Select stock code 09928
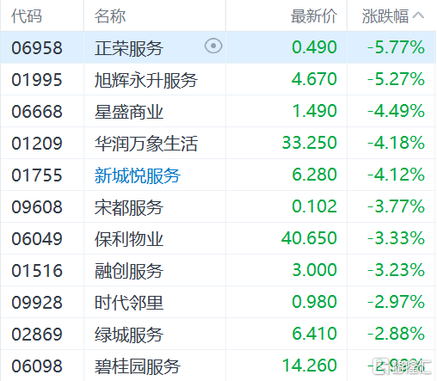This screenshot has height=381, width=437. tap(37, 302)
